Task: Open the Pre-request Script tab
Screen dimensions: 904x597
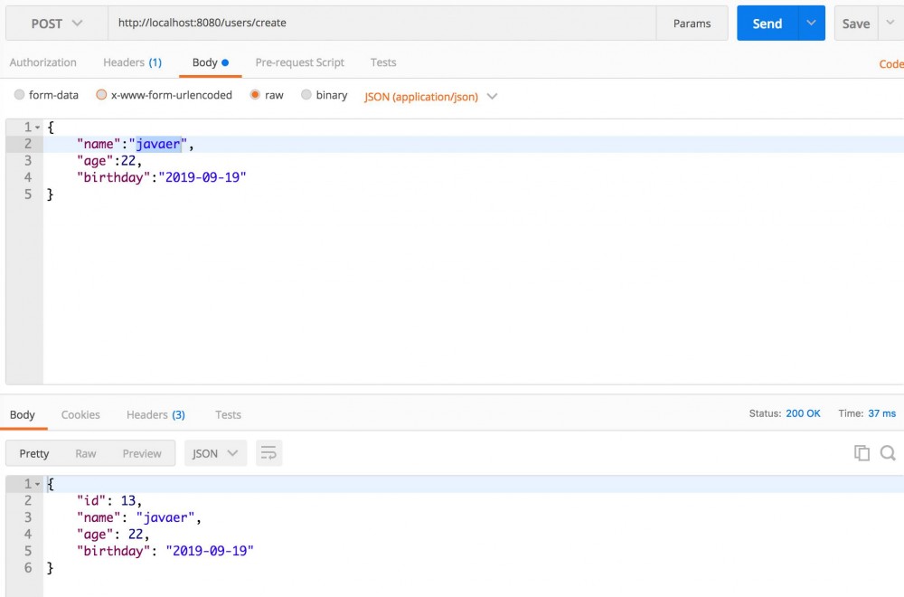Action: tap(299, 62)
